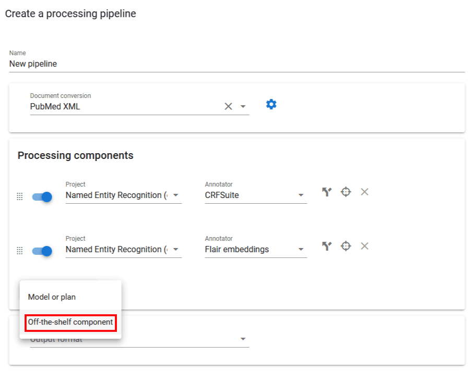Choose Model or plan menu option
Screen dimensions: 473x383
click(x=52, y=297)
